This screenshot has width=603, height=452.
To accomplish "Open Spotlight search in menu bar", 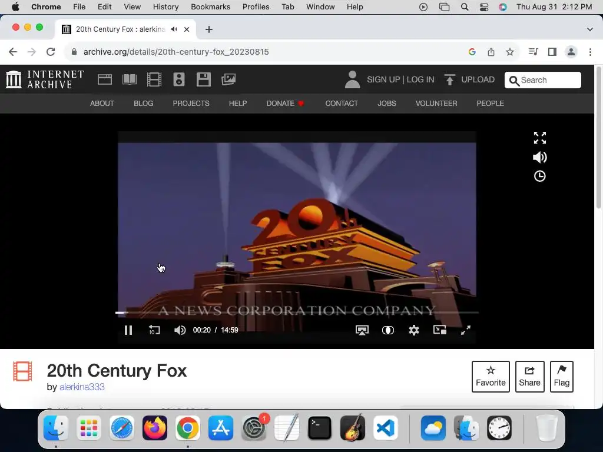I will (465, 7).
